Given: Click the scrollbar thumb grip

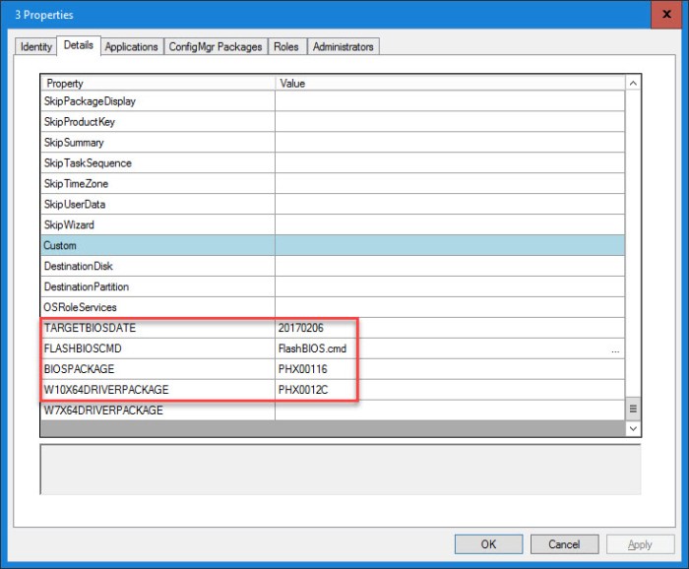Looking at the screenshot, I should point(633,409).
